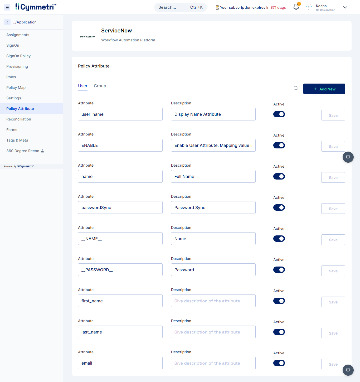Toggle Active switch for passwordSync attribute
360x382 pixels.
tap(279, 207)
